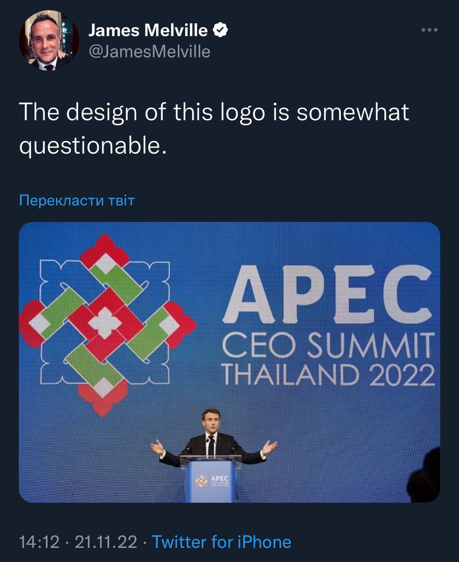Click the APEC knot emblem in photo
The width and height of the screenshot is (459, 562).
click(x=106, y=324)
